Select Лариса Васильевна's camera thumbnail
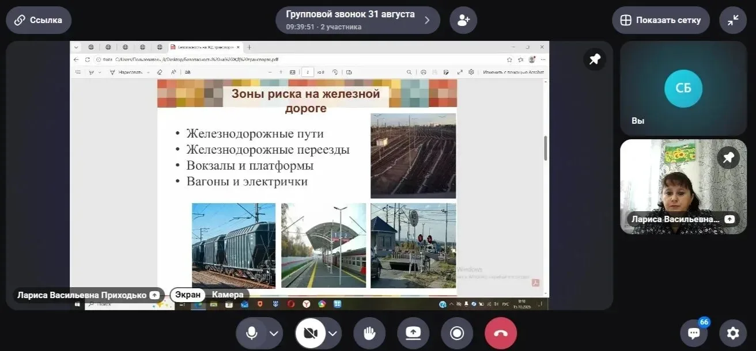This screenshot has width=756, height=351. 683,186
